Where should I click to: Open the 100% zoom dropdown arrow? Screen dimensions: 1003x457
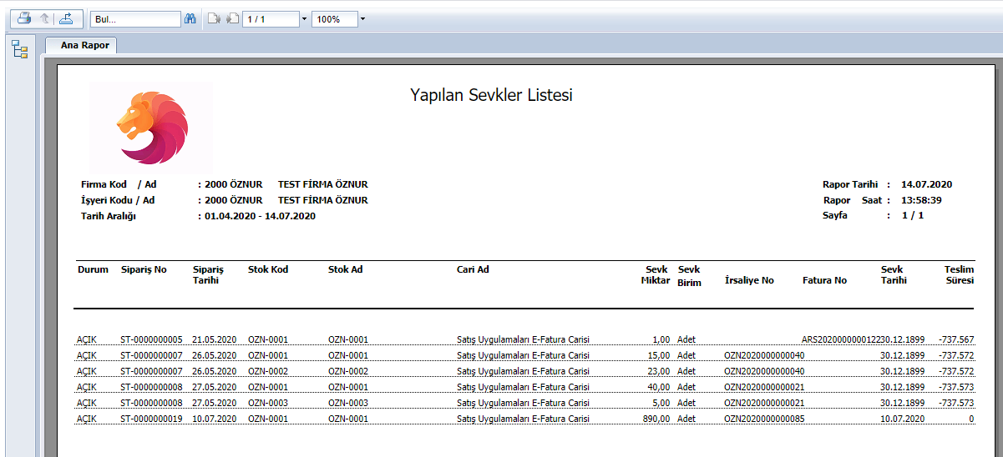362,18
